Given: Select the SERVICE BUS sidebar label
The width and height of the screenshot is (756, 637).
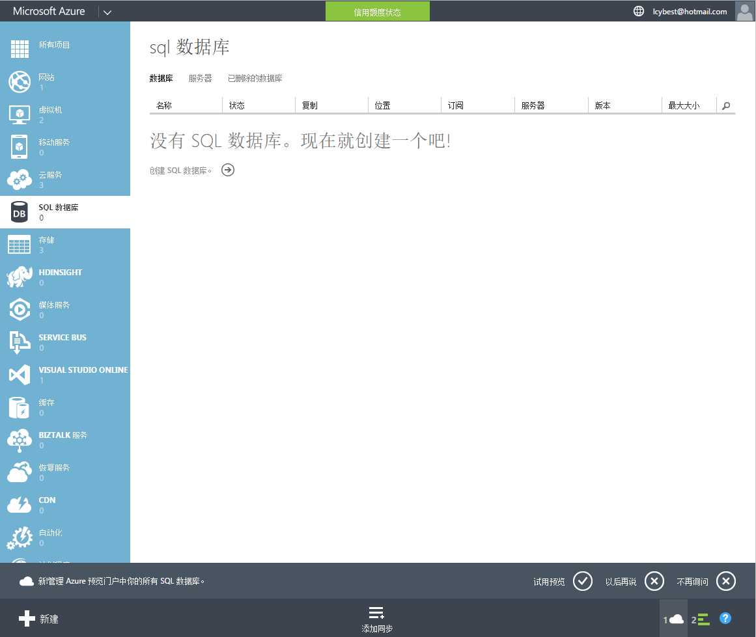Looking at the screenshot, I should point(63,337).
